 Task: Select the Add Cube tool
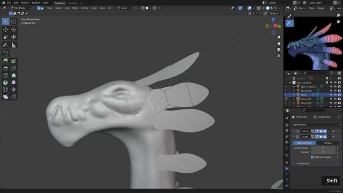click(6, 53)
